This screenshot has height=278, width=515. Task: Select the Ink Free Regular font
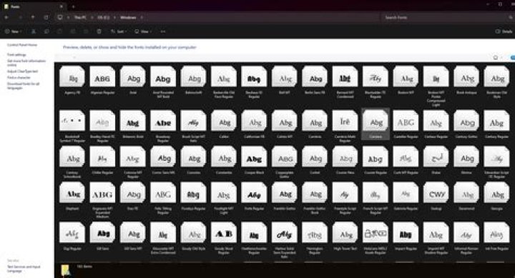[x=496, y=233]
